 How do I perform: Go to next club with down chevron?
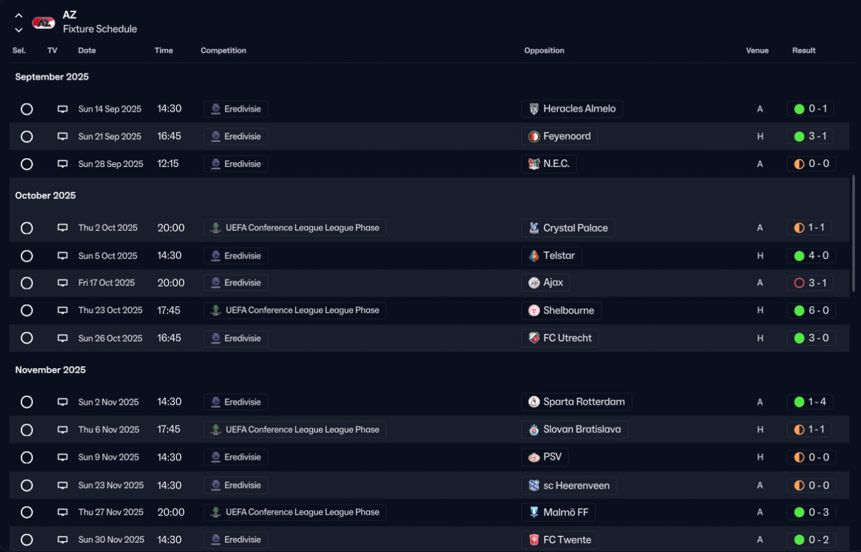19,30
